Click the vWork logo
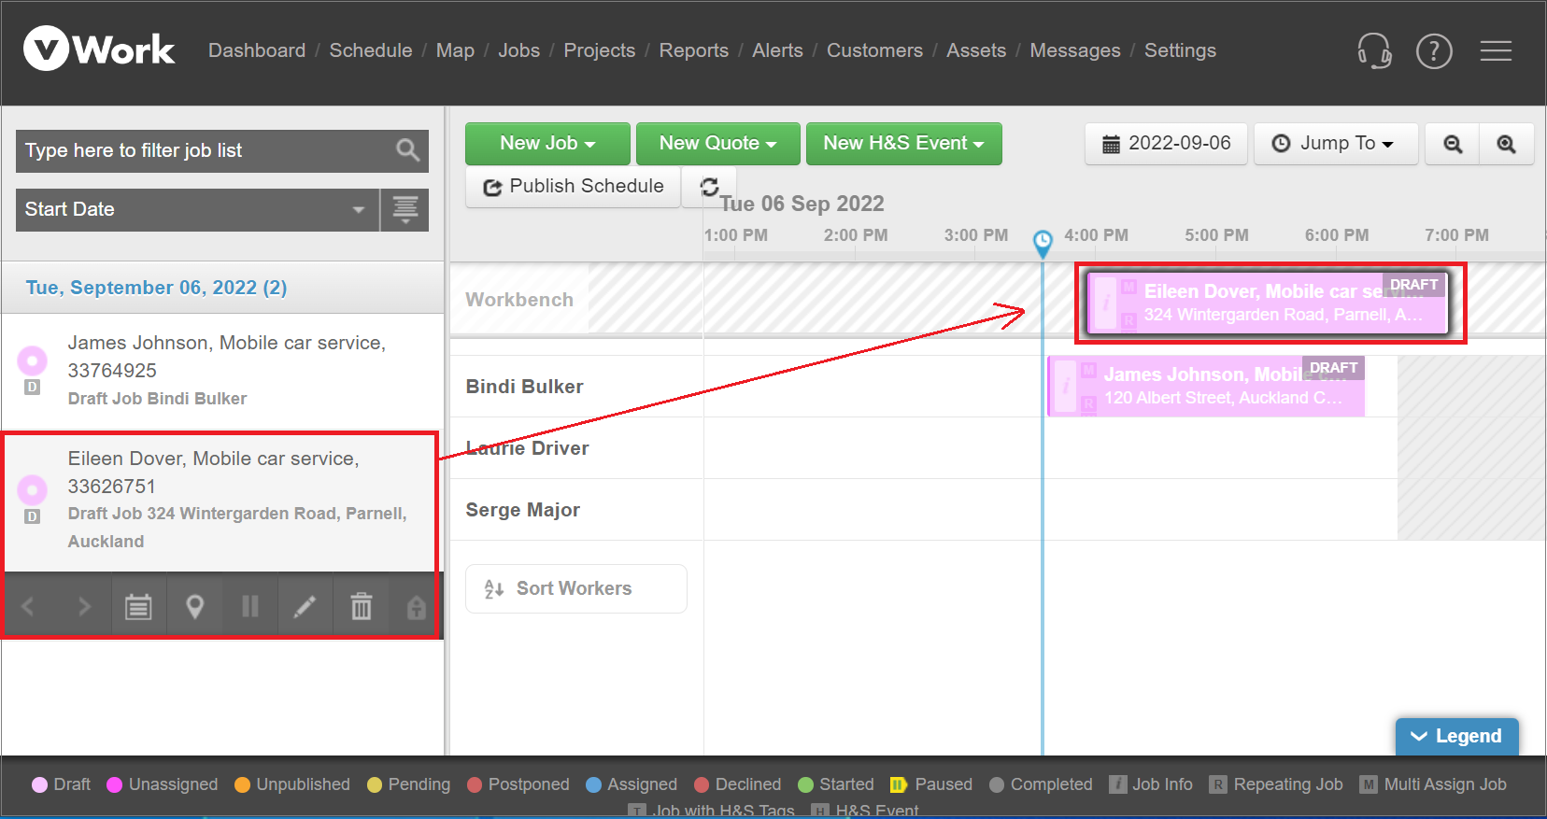This screenshot has height=819, width=1547. coord(99,49)
